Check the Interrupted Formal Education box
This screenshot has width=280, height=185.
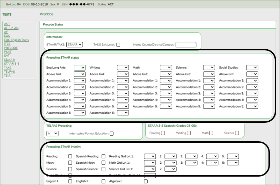(112, 134)
